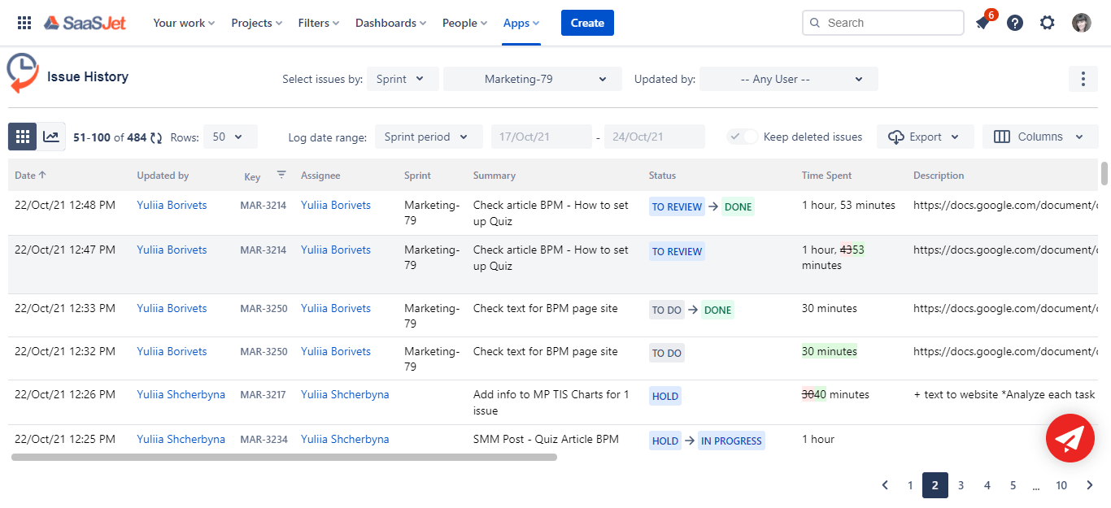1111x508 pixels.
Task: Toggle Keep deleted issues switch
Action: (743, 137)
